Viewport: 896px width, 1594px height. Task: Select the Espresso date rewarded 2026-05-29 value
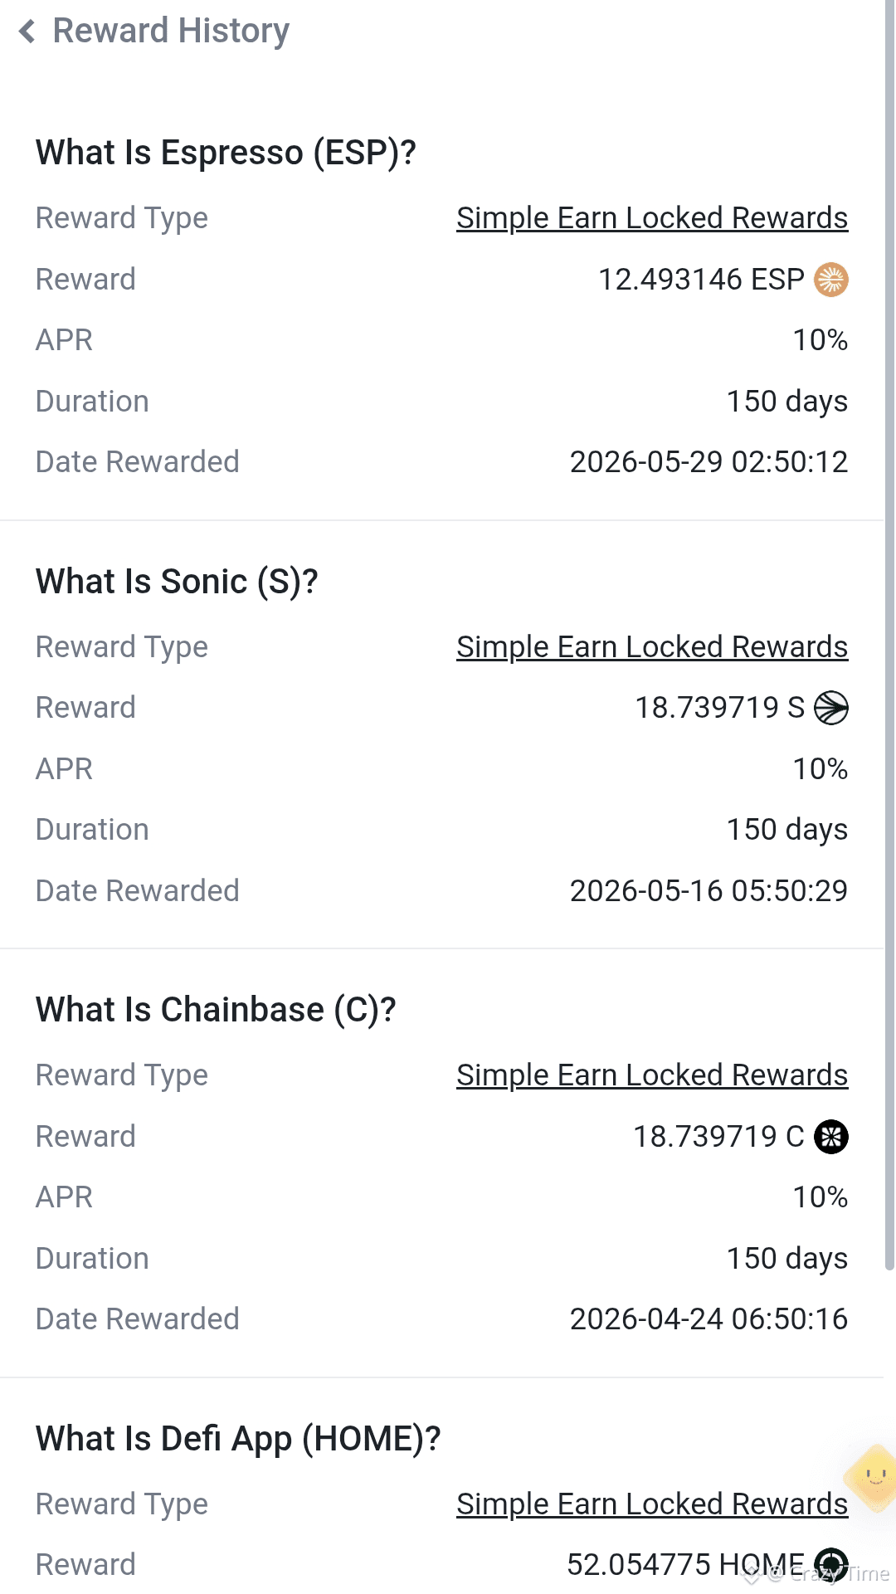[709, 462]
